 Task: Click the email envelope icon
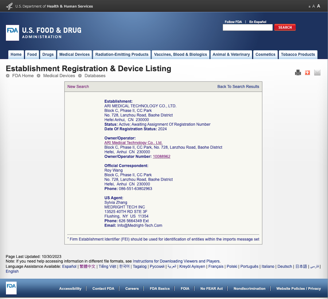pyautogui.click(x=317, y=72)
